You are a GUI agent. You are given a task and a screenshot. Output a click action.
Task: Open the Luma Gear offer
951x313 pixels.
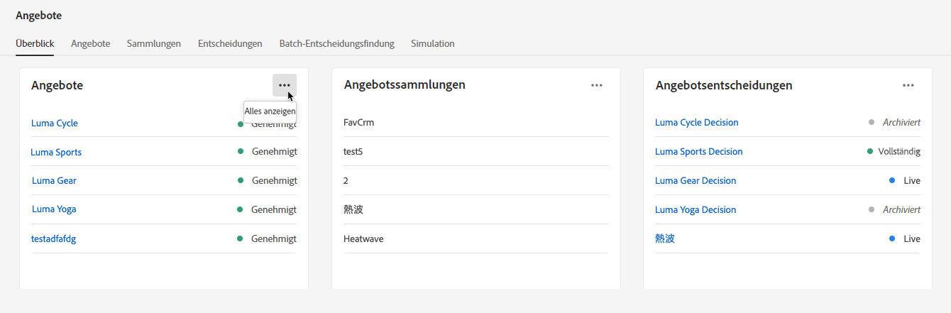(54, 180)
